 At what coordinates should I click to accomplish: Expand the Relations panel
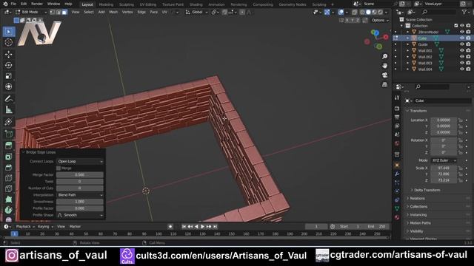tap(417, 199)
